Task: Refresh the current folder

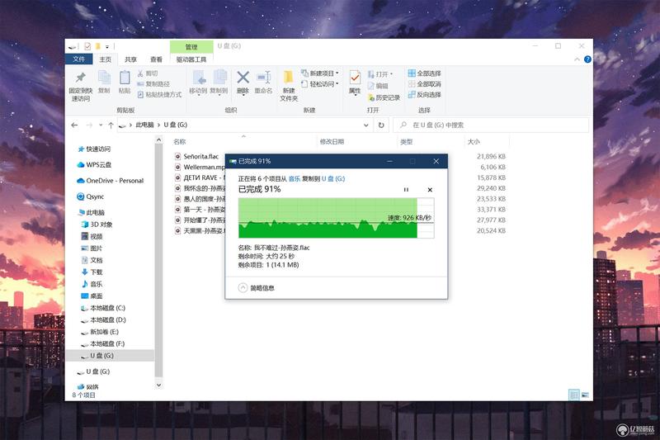Action: pos(381,125)
